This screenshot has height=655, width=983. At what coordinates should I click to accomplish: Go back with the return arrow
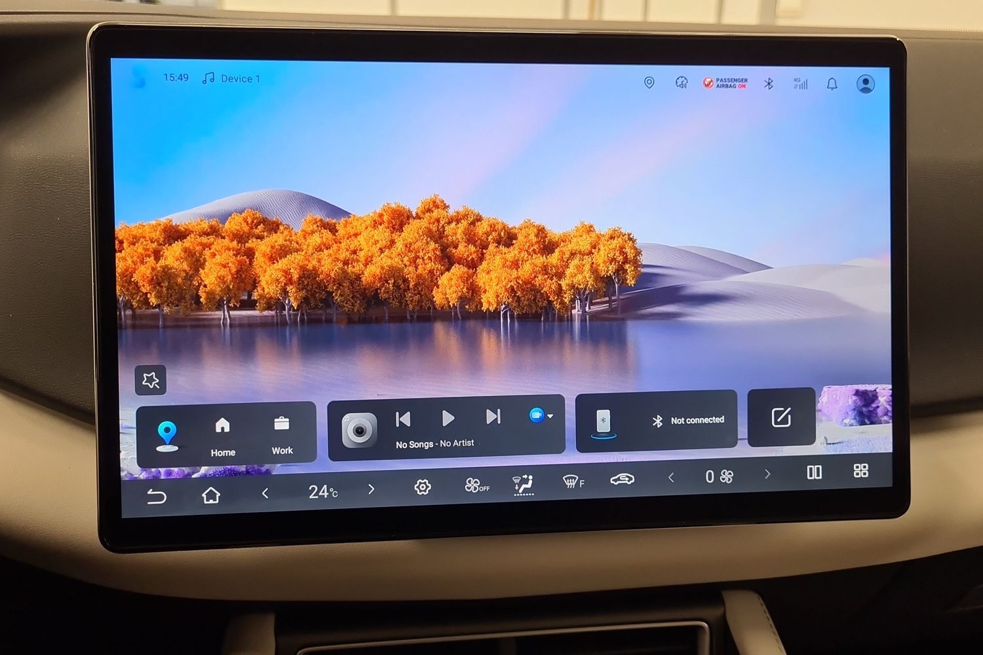point(156,496)
